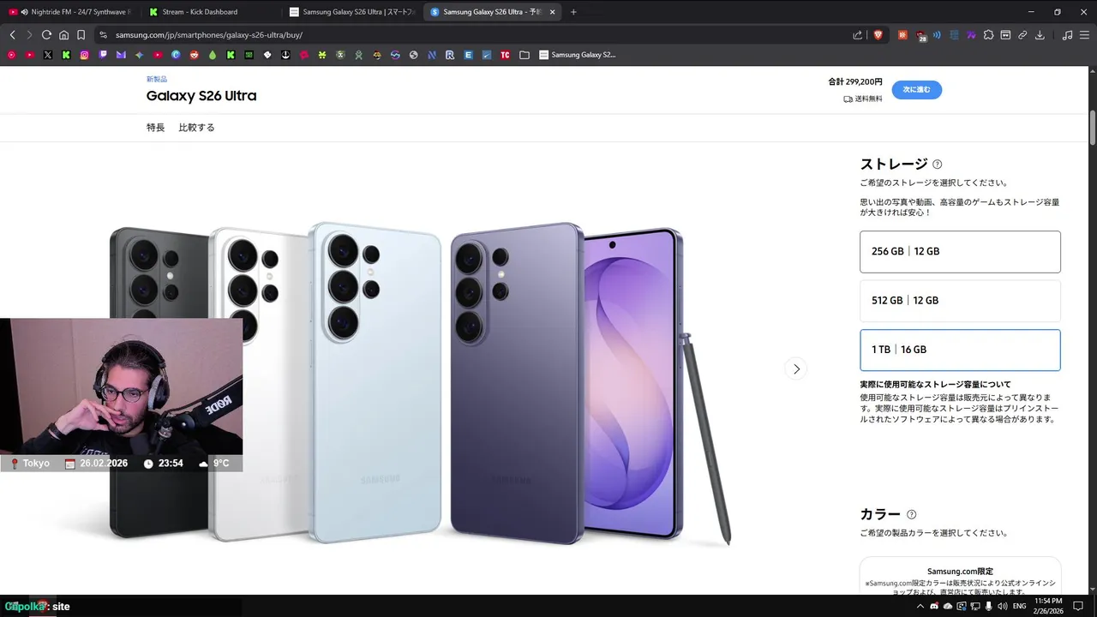Open the 比較する link
Screen dimensions: 1097x617
coord(196,128)
